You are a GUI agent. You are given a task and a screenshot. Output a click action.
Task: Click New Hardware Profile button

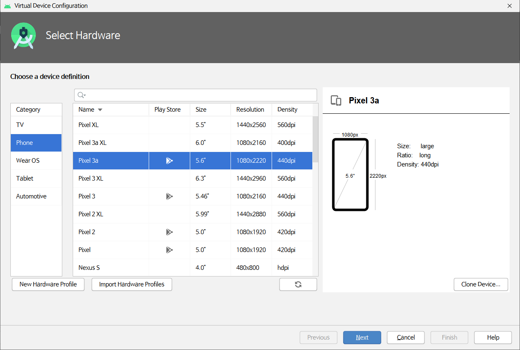pyautogui.click(x=48, y=284)
